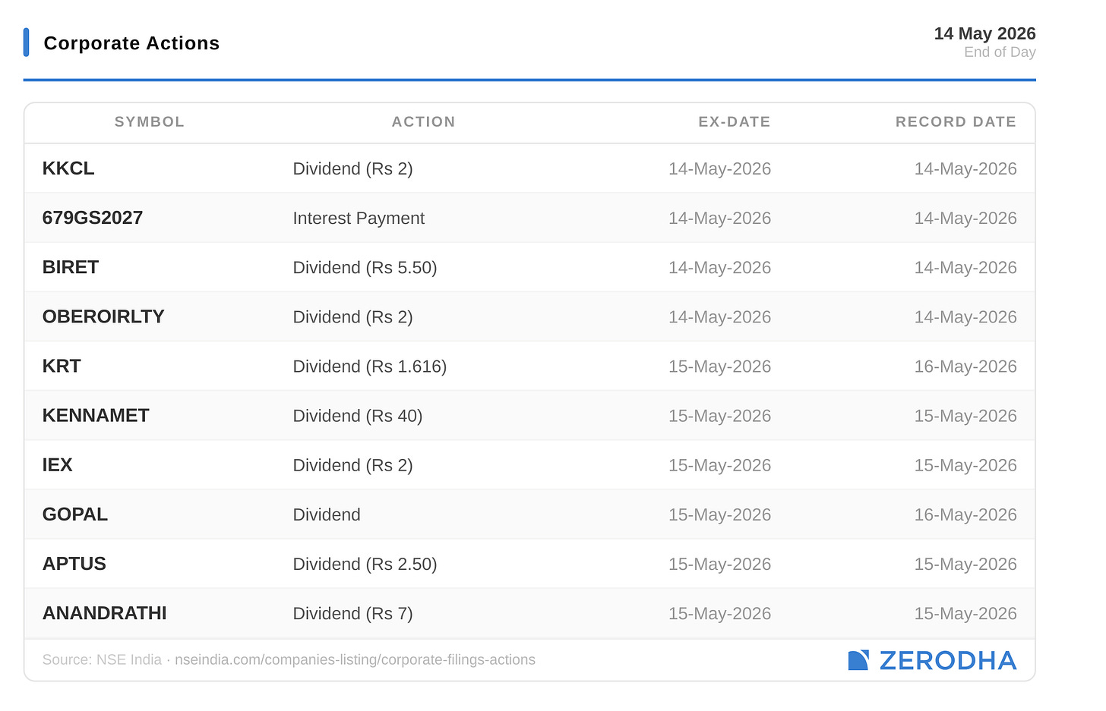Viewport: 1106px width, 711px height.
Task: Select the OBEROIRLTY symbol
Action: point(103,316)
